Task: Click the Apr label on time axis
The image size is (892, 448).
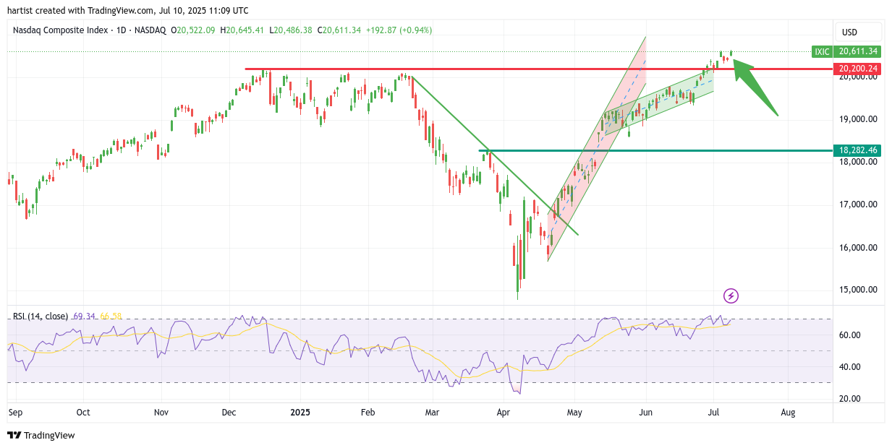Action: click(x=504, y=413)
